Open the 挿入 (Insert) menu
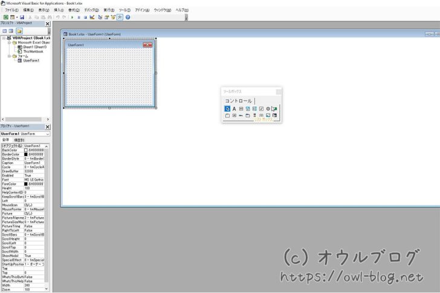 (x=59, y=10)
